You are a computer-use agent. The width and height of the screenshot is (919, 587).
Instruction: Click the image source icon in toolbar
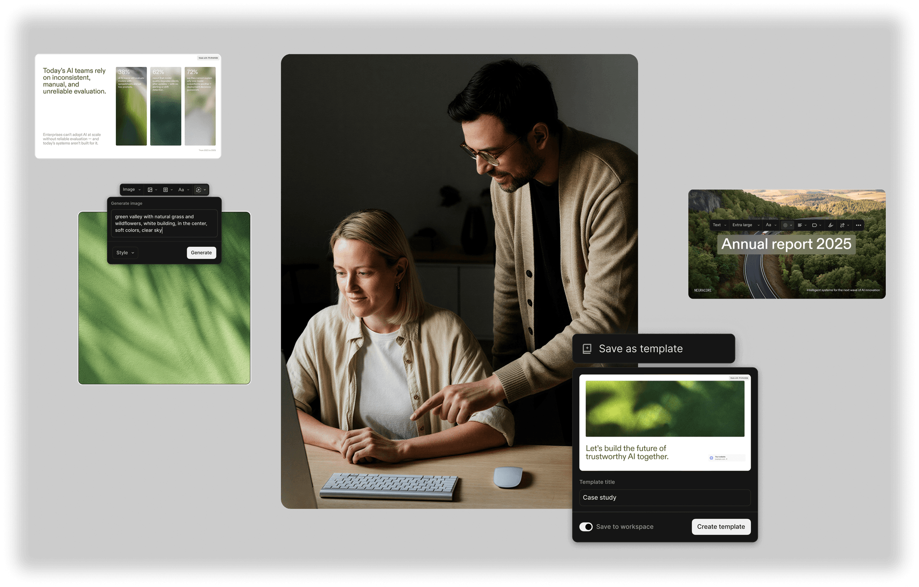coord(150,190)
